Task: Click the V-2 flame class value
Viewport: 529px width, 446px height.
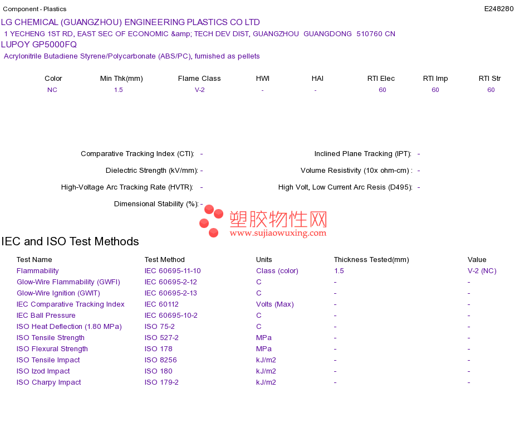Action: click(x=200, y=90)
